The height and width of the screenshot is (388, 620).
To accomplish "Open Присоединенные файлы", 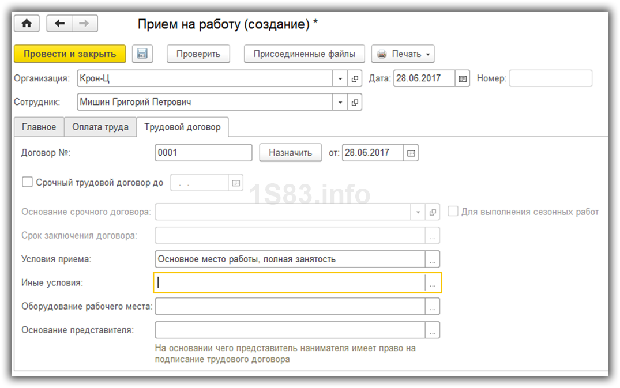I will (x=304, y=54).
